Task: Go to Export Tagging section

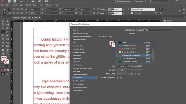Action: coord(78,90)
